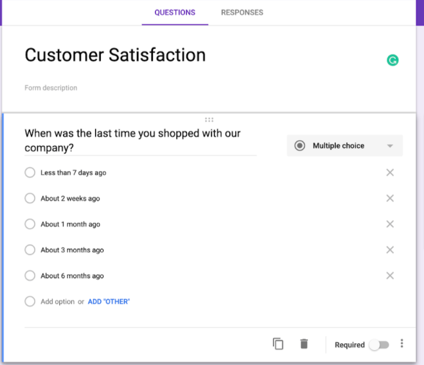Click 'Add option' to add a choice
This screenshot has height=365, width=424.
(x=57, y=301)
